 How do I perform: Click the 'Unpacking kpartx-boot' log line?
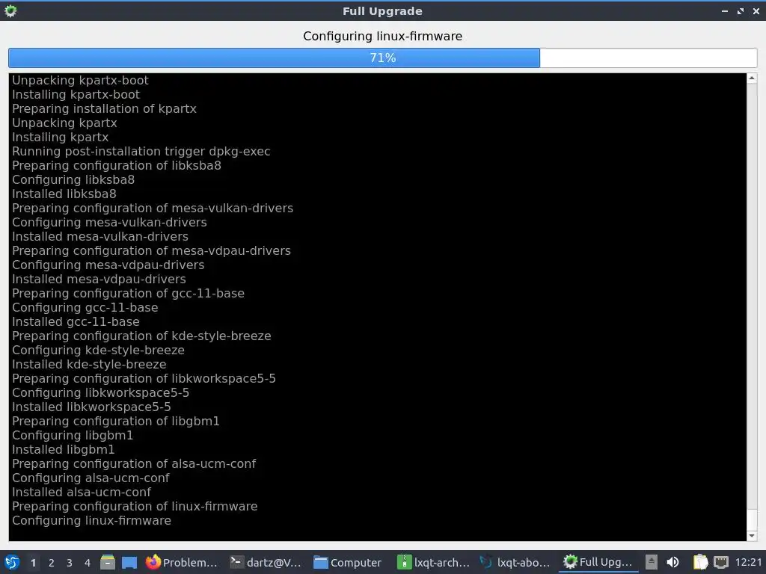(80, 80)
